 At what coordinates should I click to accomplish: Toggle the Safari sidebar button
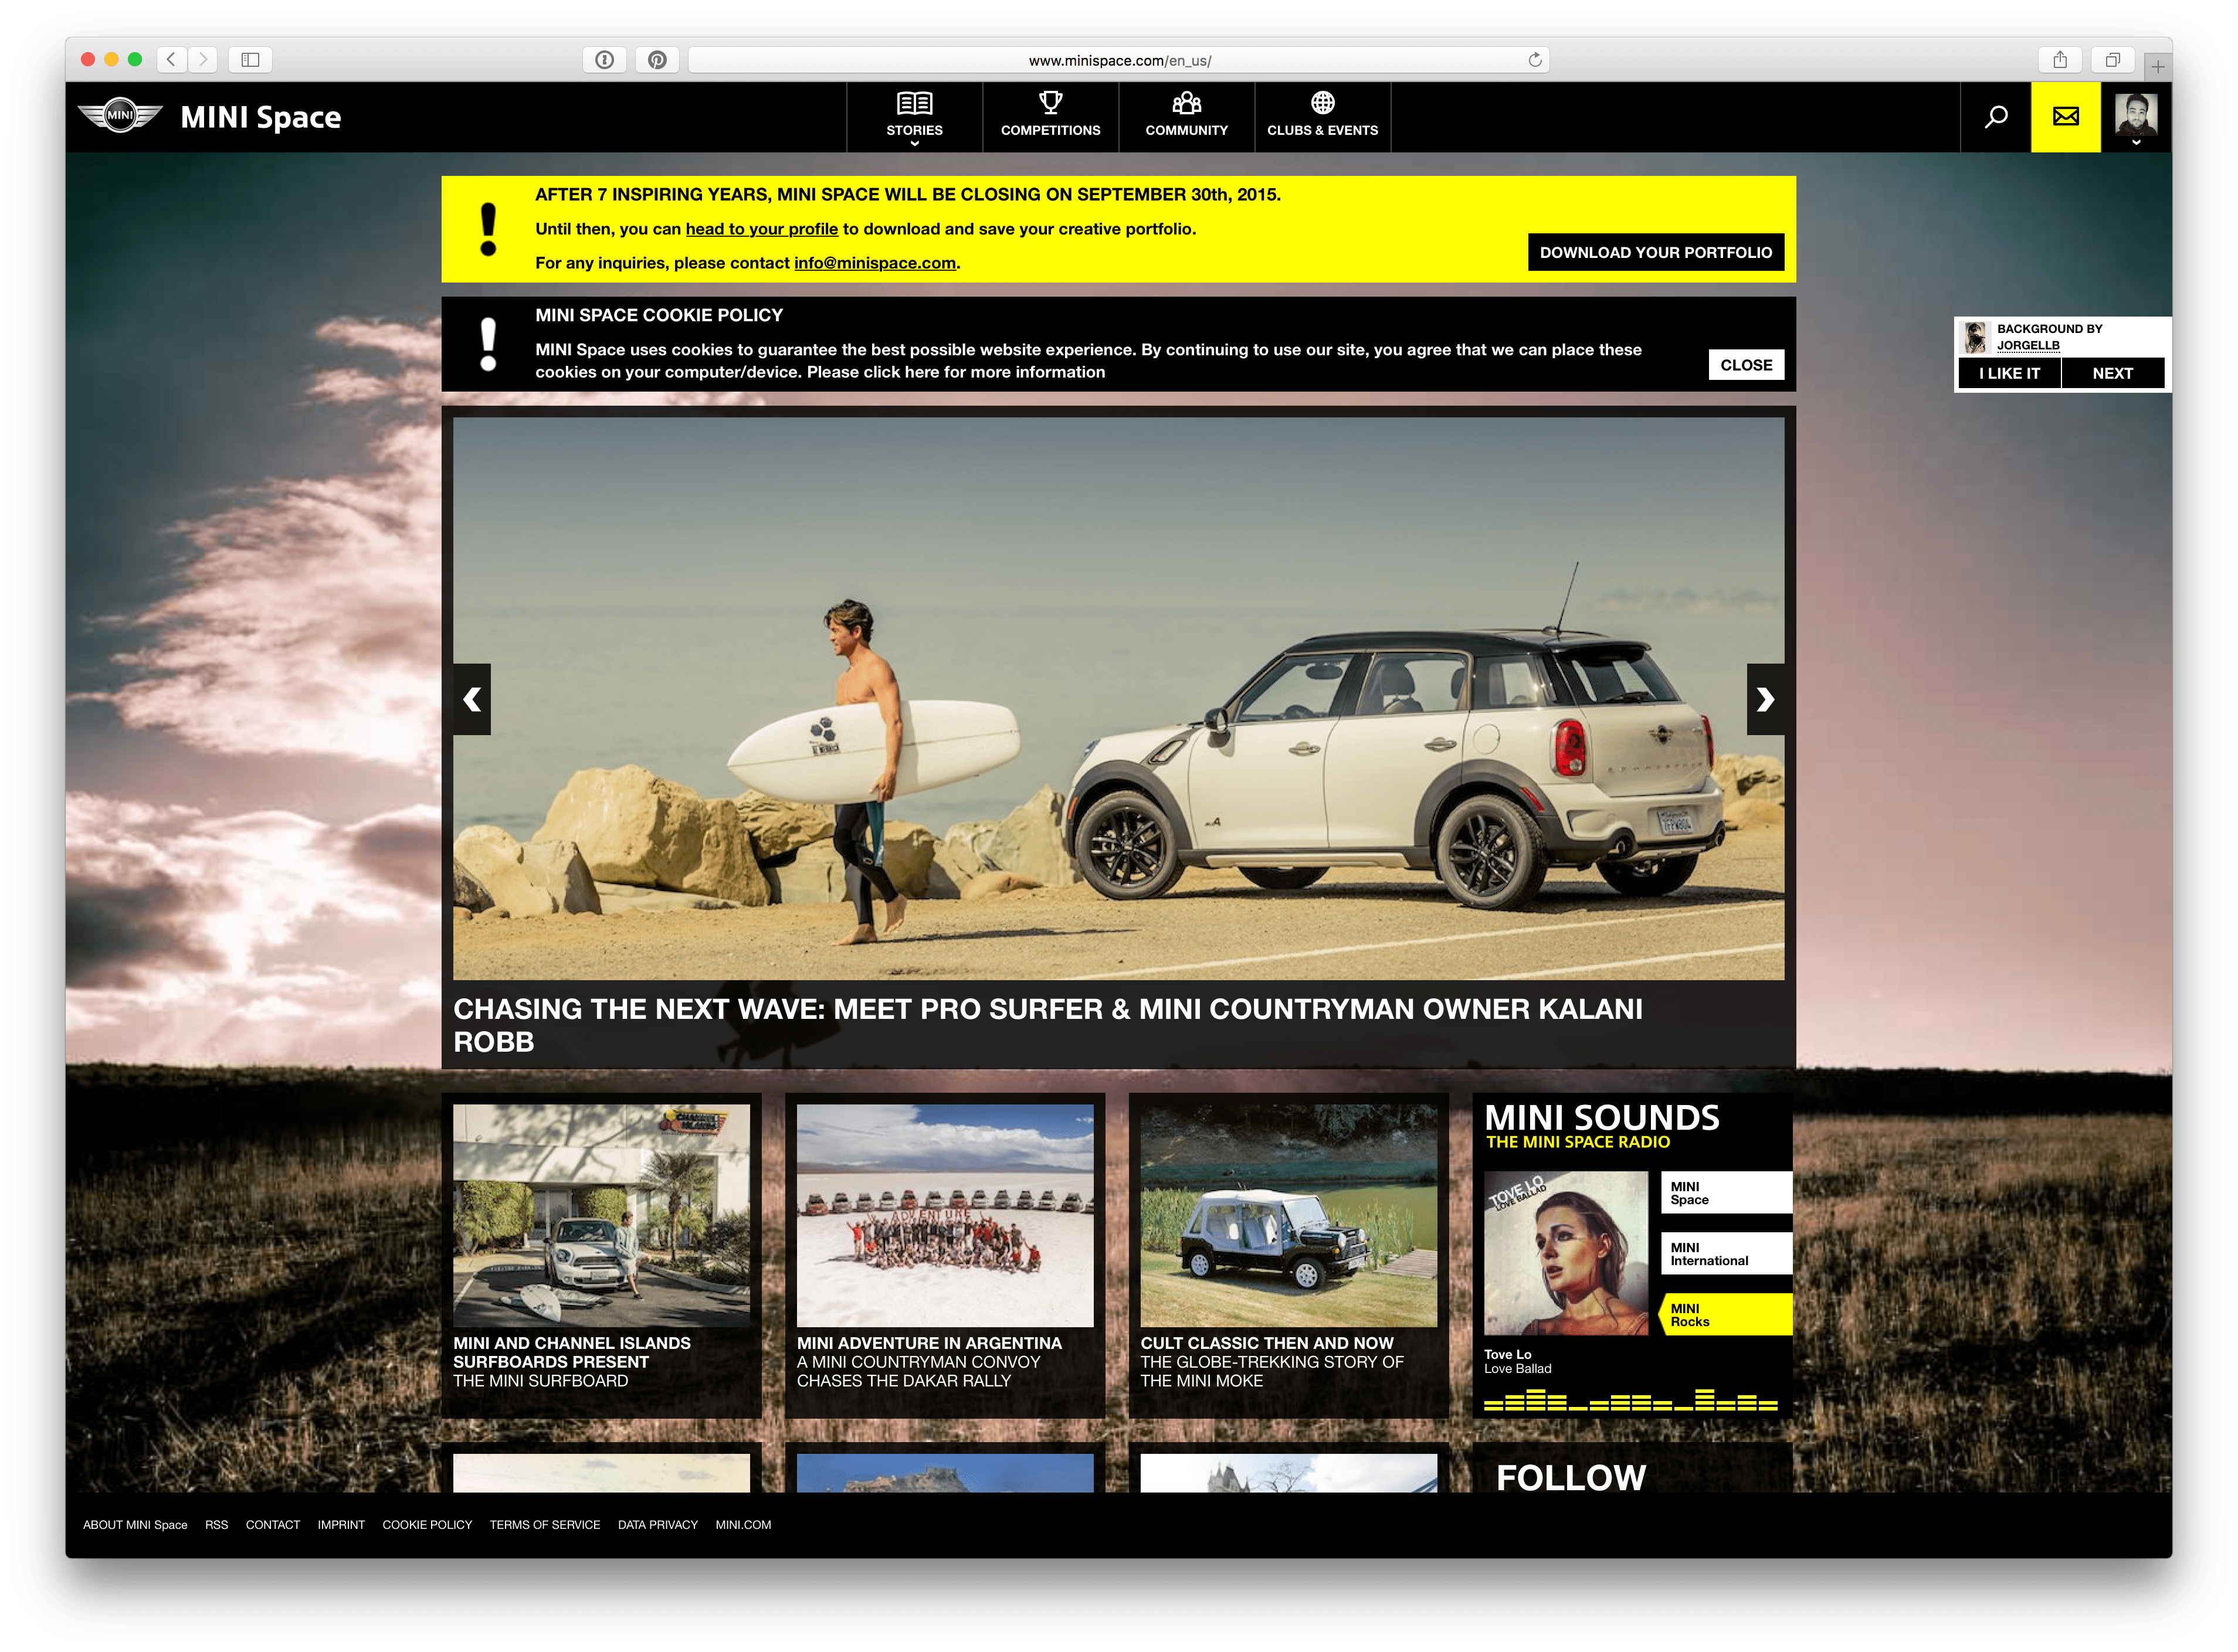tap(250, 60)
